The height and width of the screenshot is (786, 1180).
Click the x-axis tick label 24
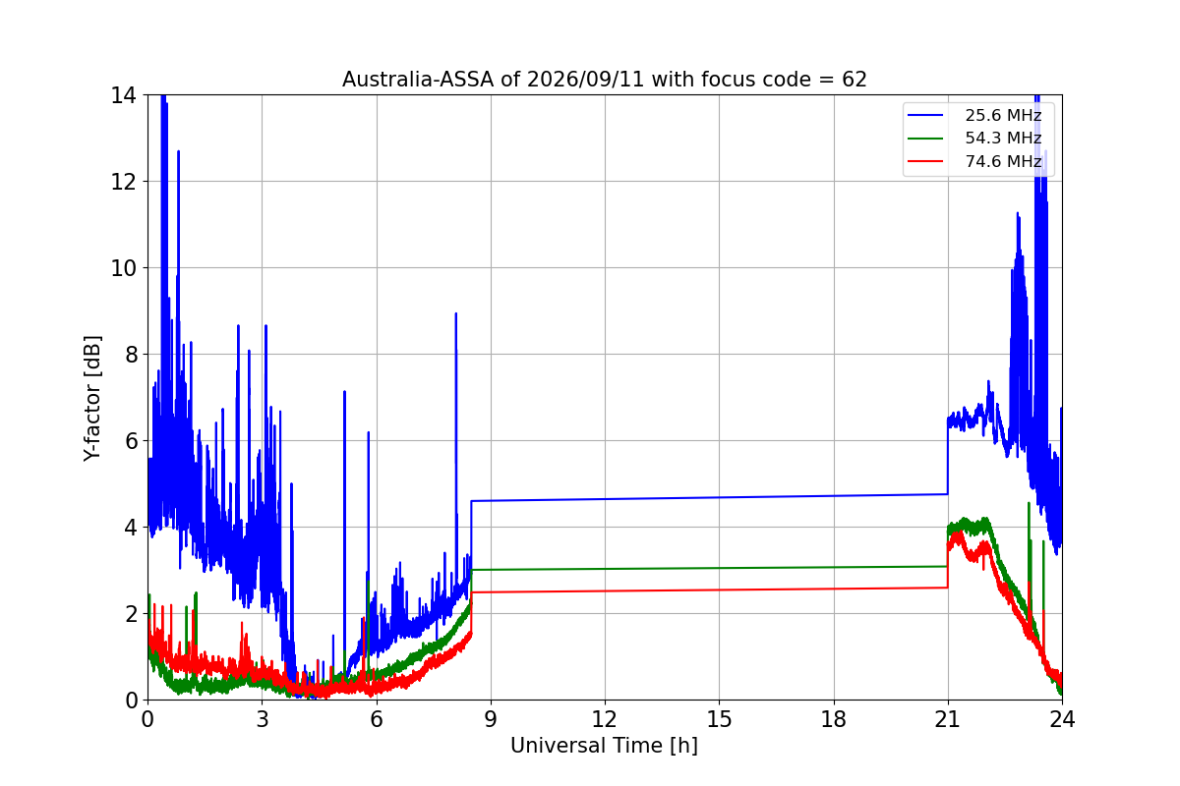tap(1062, 719)
